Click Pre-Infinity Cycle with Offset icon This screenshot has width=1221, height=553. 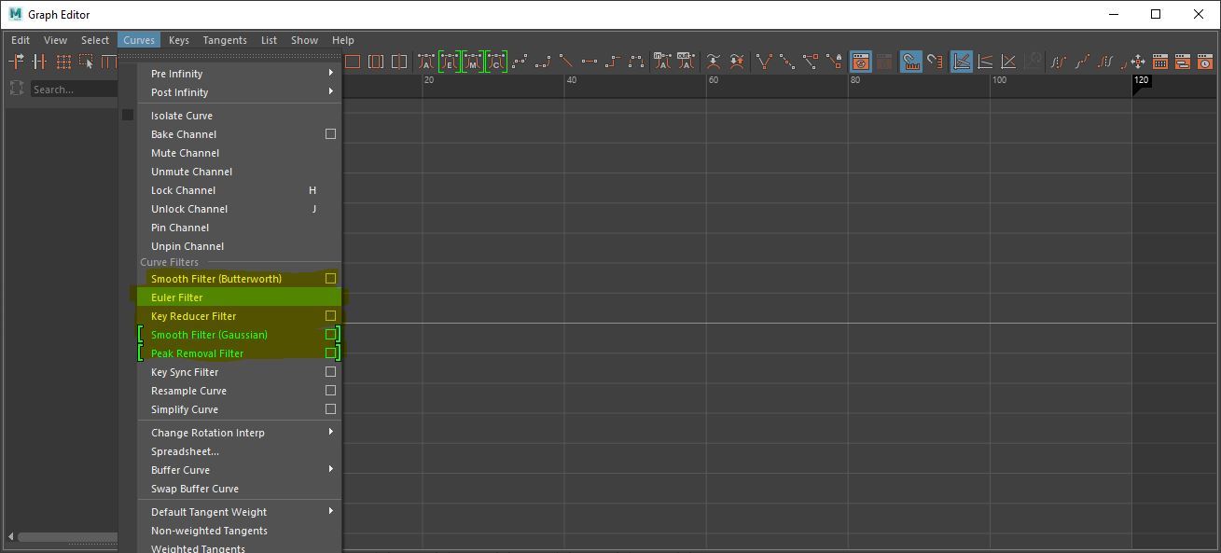pyautogui.click(x=1082, y=62)
